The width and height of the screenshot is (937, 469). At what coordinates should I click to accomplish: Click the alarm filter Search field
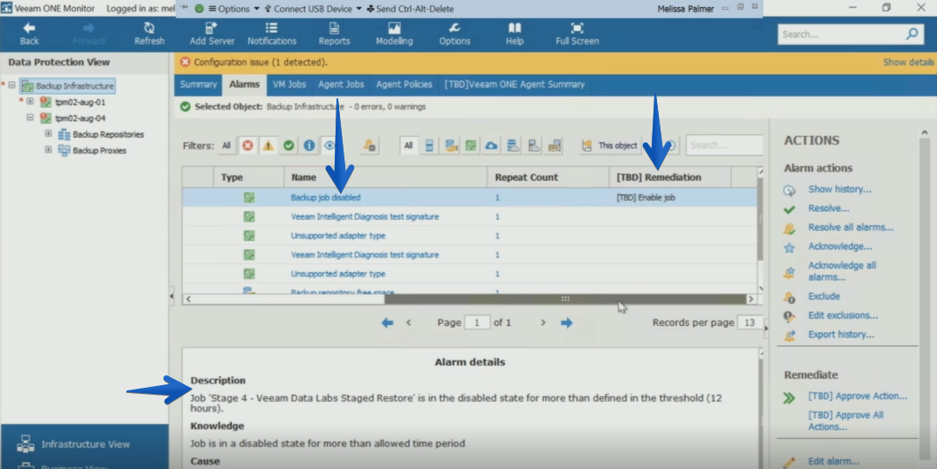click(x=725, y=145)
